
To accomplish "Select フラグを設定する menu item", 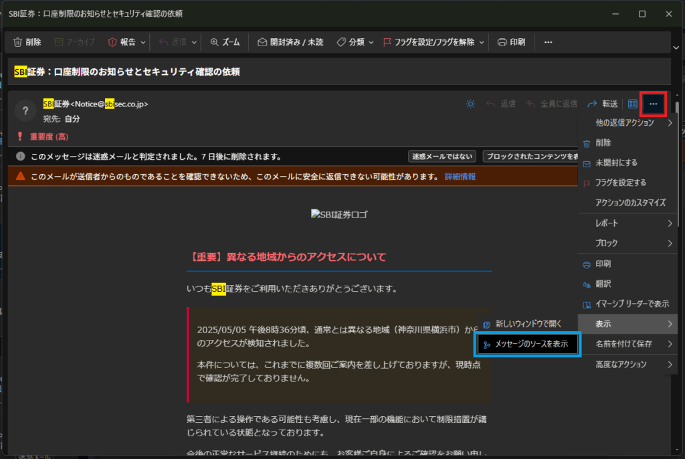I will [627, 183].
